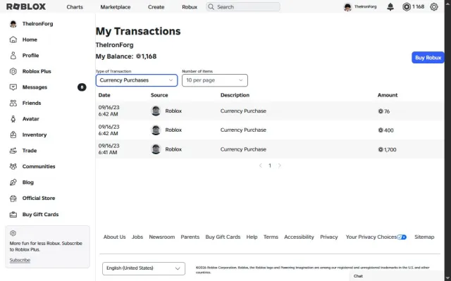Open the Accessibility footer link
This screenshot has width=451, height=281.
(299, 237)
